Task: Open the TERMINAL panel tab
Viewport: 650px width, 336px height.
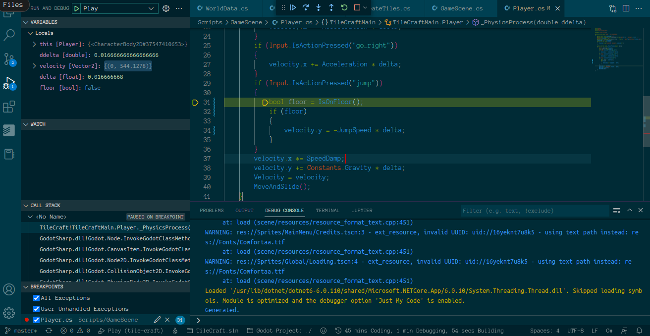Action: pos(327,211)
